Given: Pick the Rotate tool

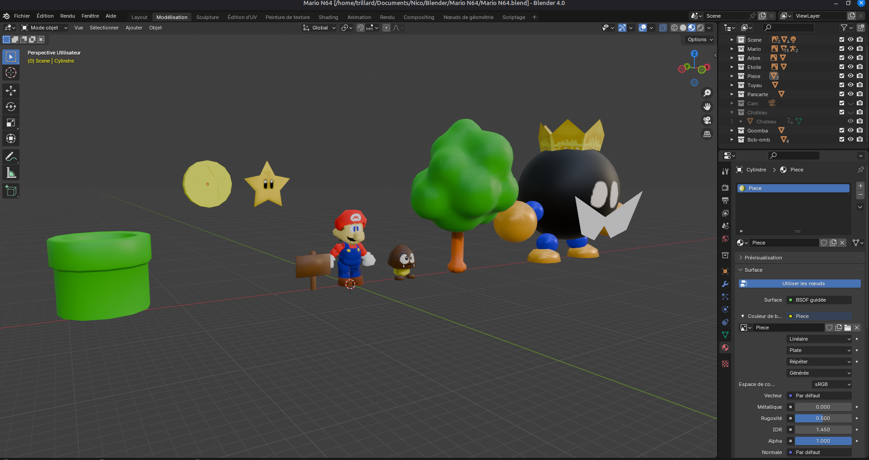Looking at the screenshot, I should tap(11, 107).
